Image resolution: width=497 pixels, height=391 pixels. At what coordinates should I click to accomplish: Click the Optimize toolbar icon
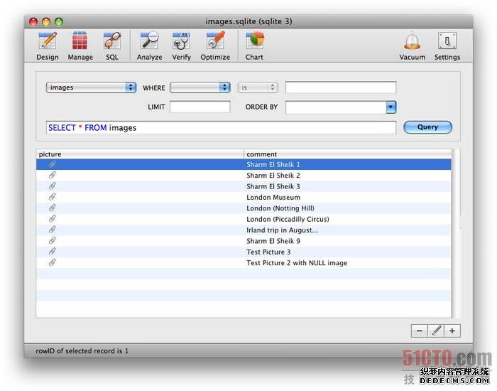click(215, 42)
